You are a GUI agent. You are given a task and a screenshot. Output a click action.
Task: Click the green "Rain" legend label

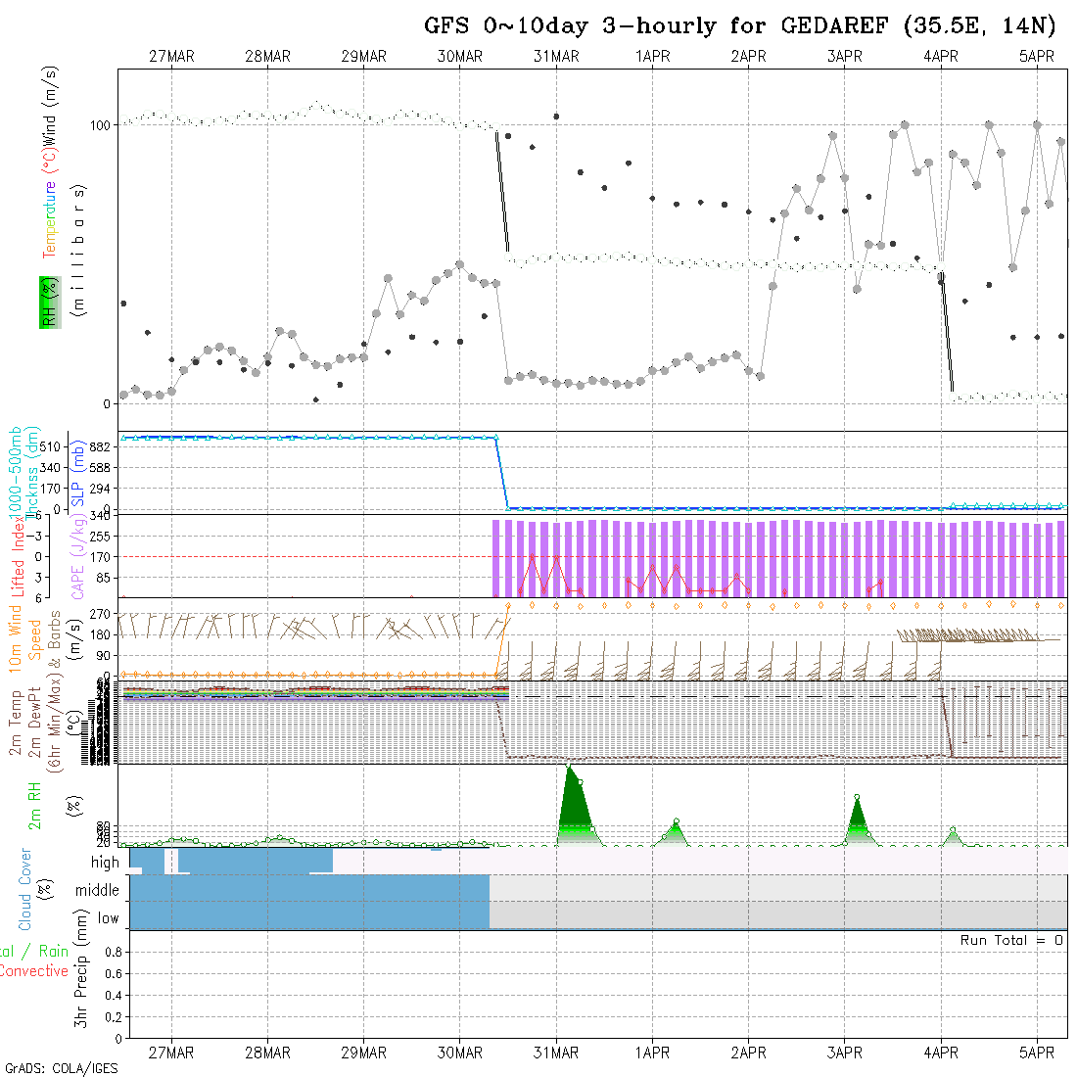pos(53,952)
